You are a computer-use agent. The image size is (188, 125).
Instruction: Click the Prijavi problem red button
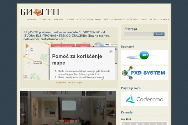tap(63, 46)
